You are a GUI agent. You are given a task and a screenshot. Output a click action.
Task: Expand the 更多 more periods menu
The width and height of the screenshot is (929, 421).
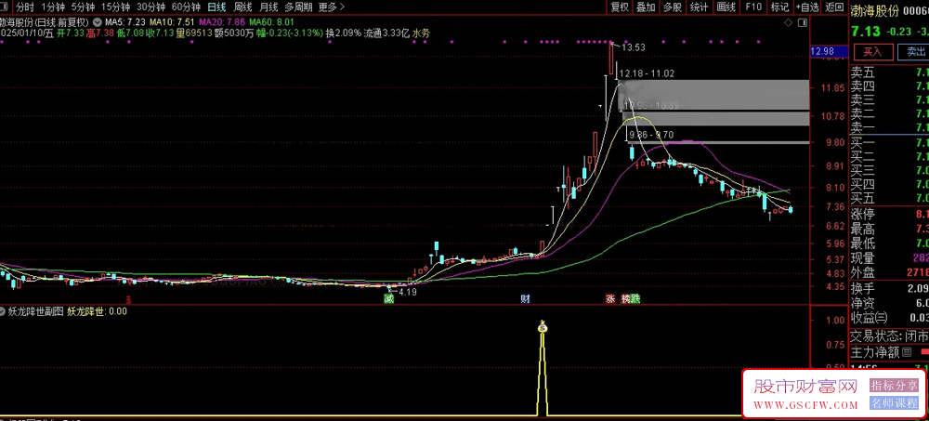click(332, 7)
